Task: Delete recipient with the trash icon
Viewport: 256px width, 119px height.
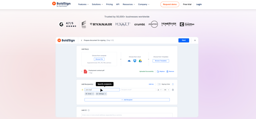Action: point(173,90)
